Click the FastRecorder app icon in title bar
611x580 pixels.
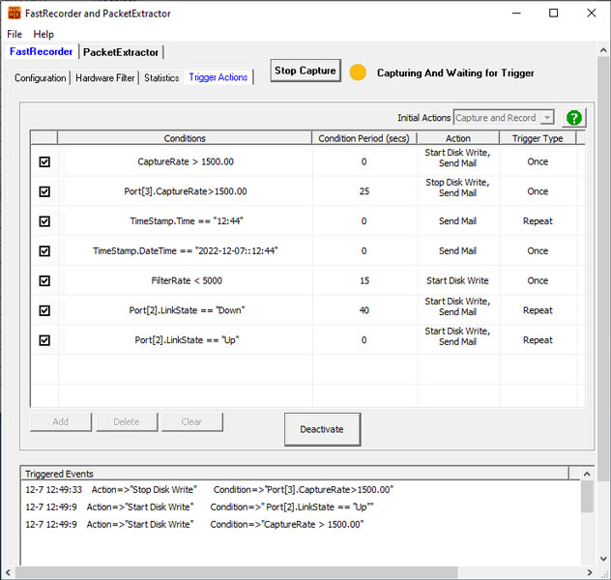[x=15, y=14]
